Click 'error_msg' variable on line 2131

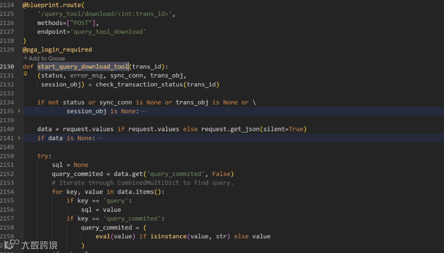pyautogui.click(x=86, y=76)
